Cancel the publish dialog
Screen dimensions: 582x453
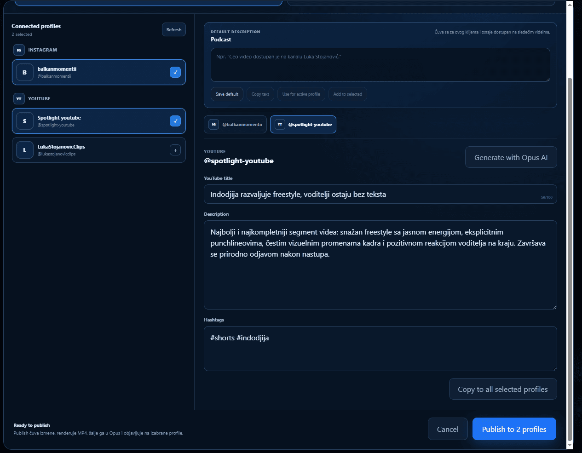pos(448,429)
